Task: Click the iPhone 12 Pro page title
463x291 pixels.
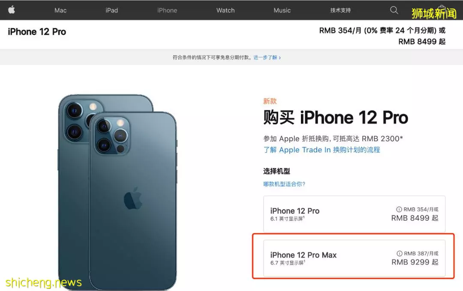Action: (37, 32)
